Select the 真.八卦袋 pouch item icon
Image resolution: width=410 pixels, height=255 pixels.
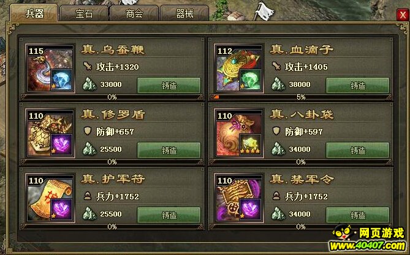pyautogui.click(x=239, y=133)
